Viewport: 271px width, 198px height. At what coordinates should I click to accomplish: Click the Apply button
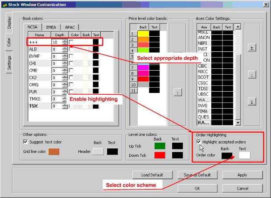[242, 175]
